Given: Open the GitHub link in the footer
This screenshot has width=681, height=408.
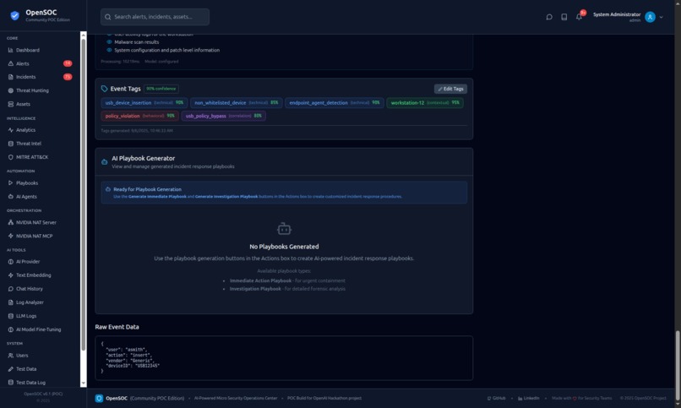Looking at the screenshot, I should pyautogui.click(x=497, y=399).
